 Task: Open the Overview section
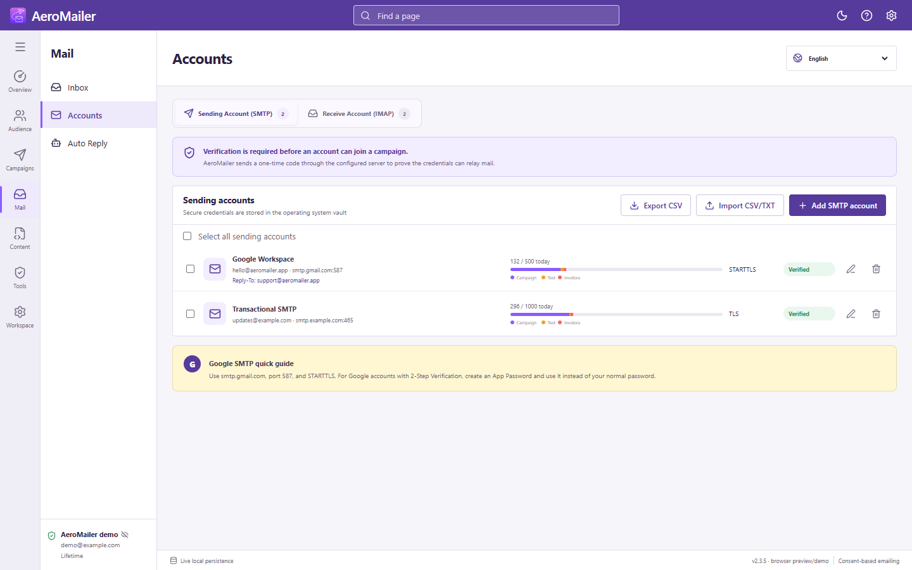[20, 81]
